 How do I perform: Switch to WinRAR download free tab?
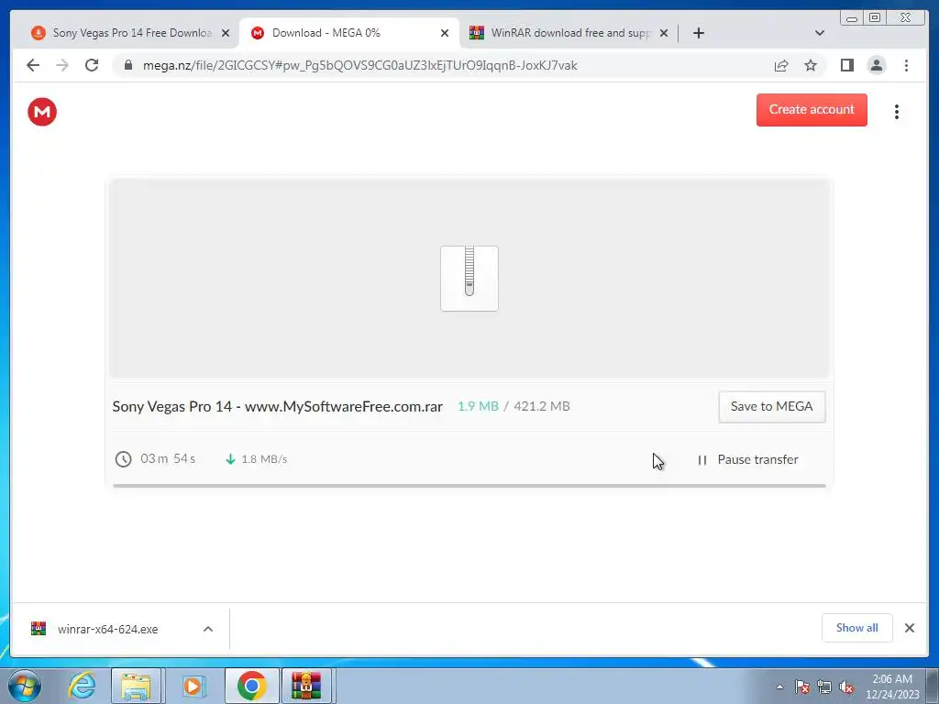coord(569,33)
